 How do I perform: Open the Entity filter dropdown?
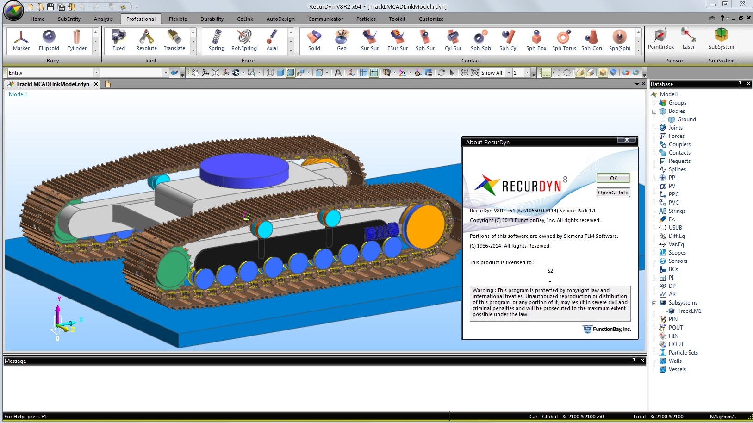(x=96, y=73)
